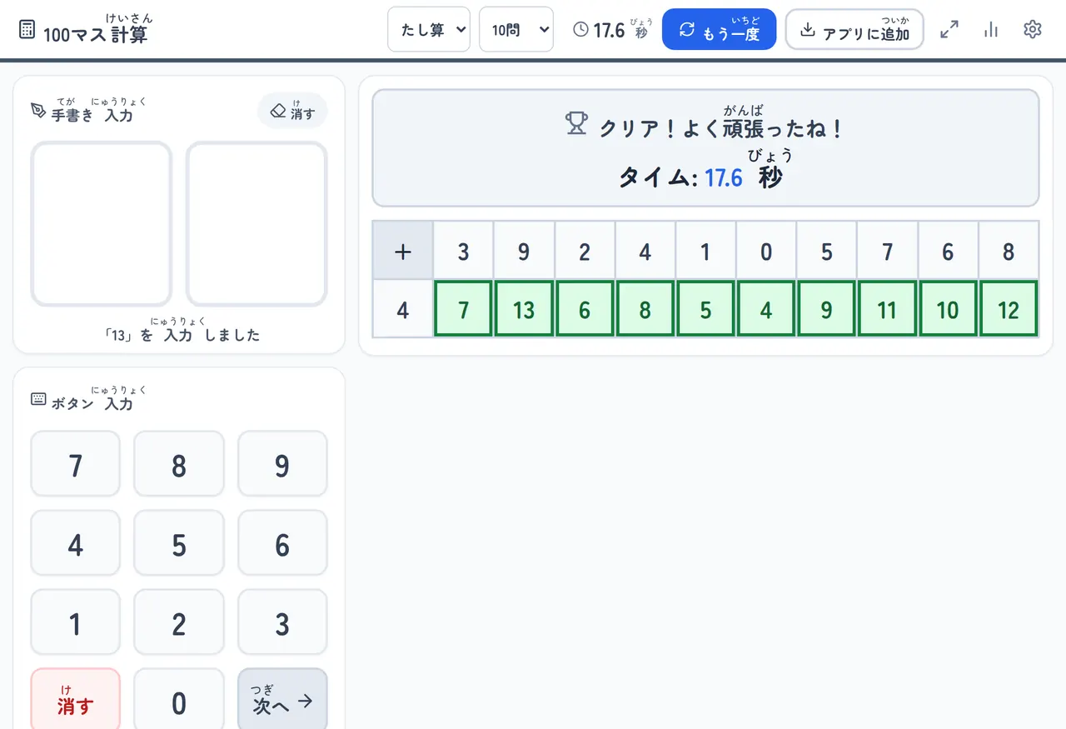Click the アプリに追加 install button

854,30
